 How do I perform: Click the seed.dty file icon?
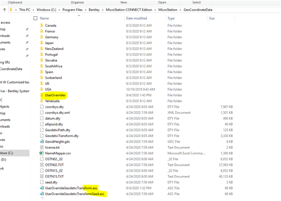[42, 182]
